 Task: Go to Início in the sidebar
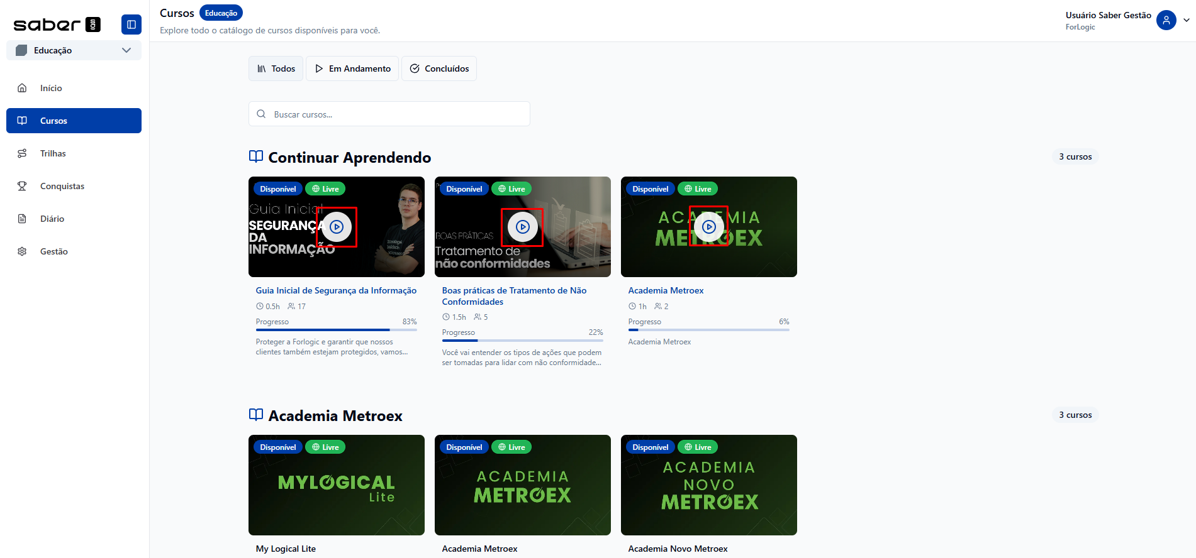[51, 88]
